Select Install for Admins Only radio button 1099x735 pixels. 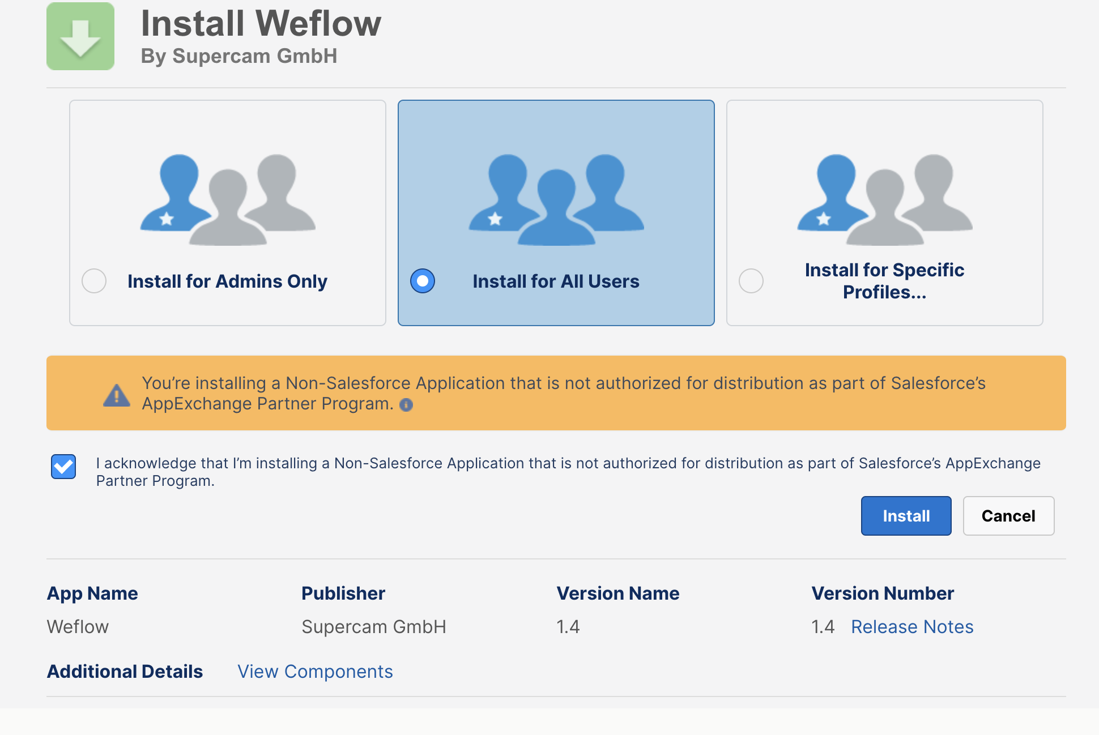coord(94,281)
